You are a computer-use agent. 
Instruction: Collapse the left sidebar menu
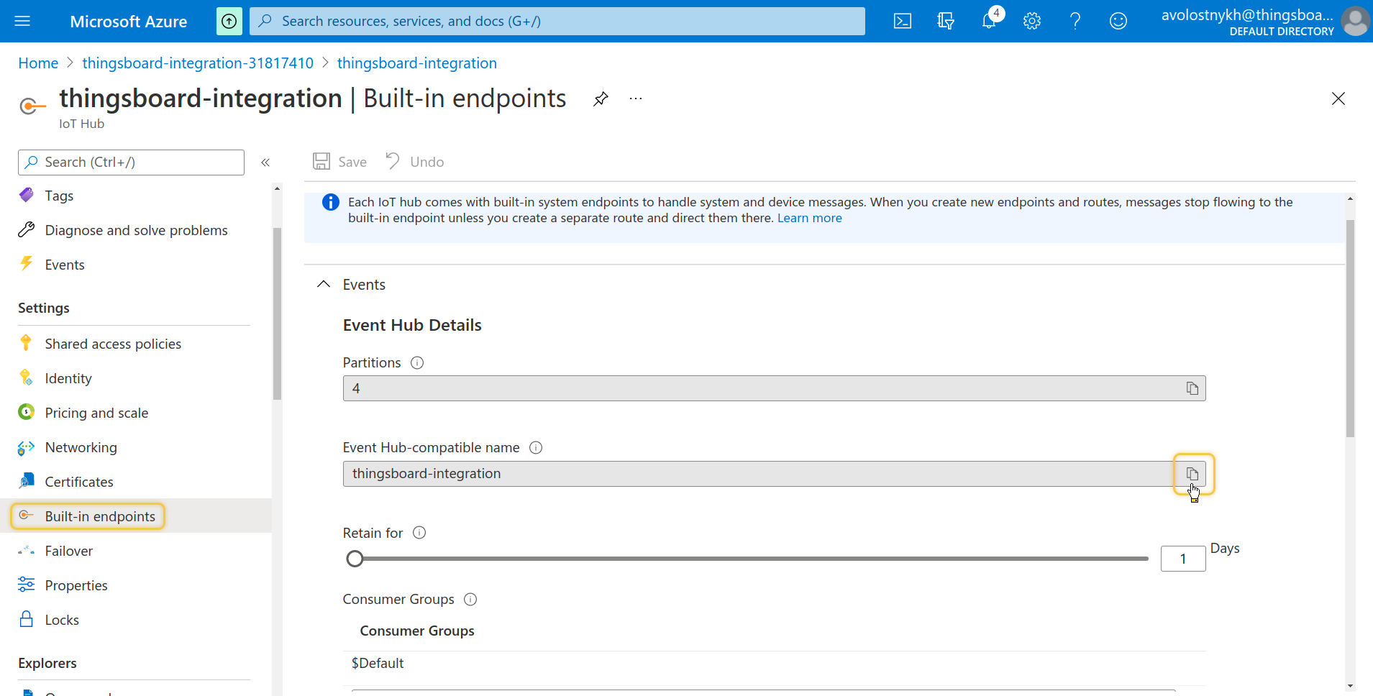coord(265,162)
